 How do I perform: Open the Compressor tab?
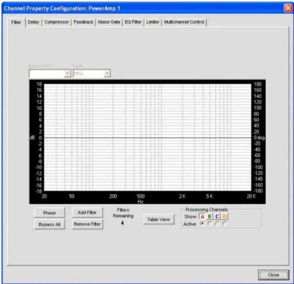(57, 22)
